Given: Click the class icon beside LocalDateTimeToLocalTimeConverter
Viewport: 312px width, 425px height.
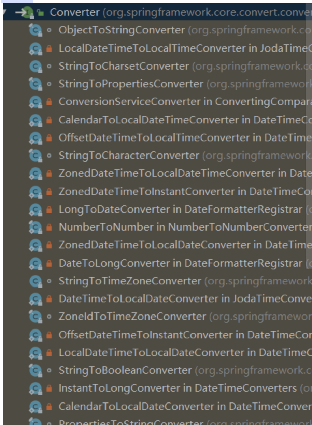Looking at the screenshot, I should click(36, 48).
